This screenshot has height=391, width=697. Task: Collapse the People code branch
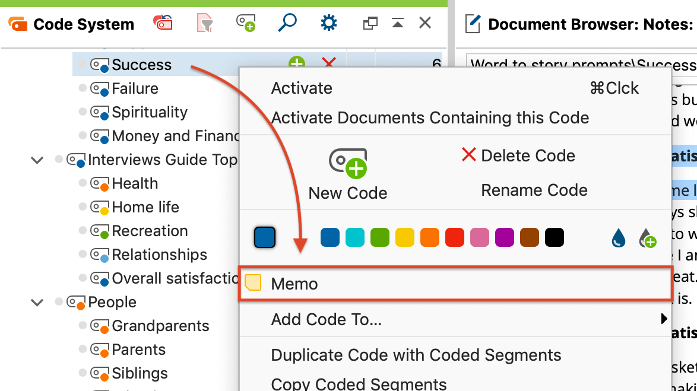37,302
